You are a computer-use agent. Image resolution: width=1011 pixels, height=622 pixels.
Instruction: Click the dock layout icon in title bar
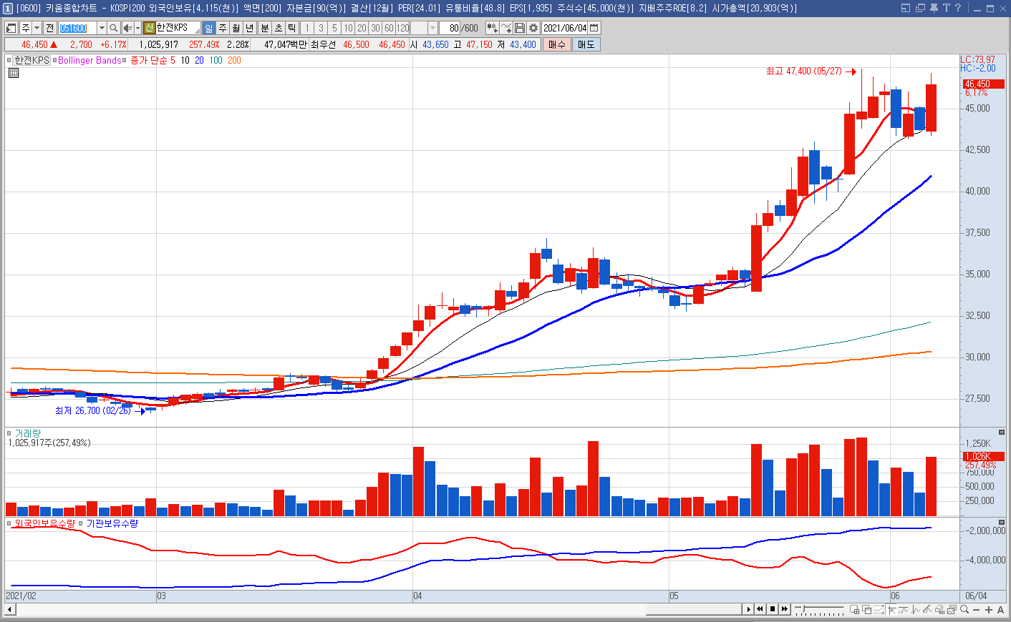906,8
